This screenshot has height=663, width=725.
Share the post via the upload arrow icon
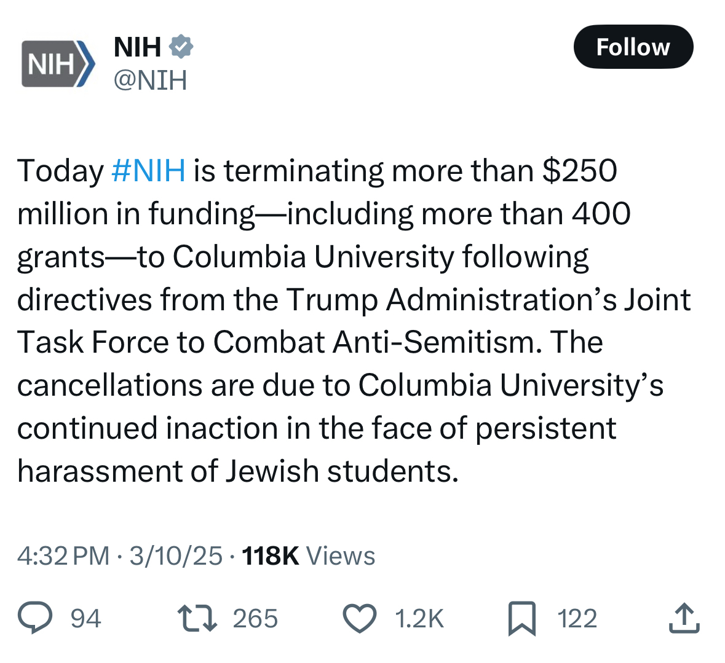(x=684, y=618)
